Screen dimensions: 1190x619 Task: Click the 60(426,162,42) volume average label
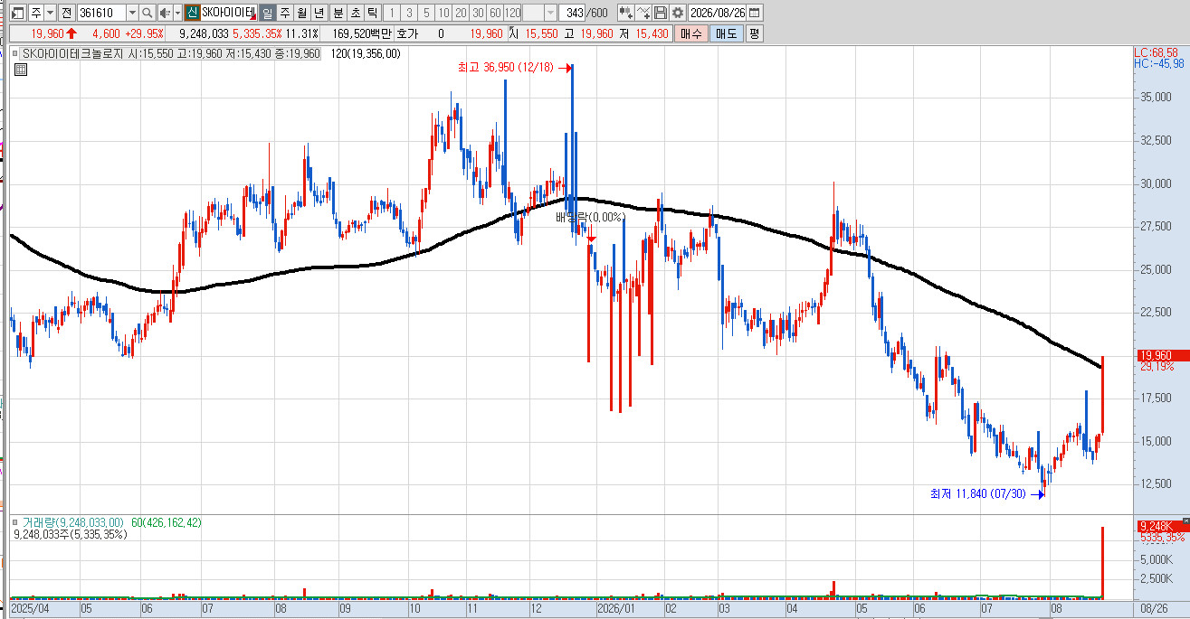166,523
